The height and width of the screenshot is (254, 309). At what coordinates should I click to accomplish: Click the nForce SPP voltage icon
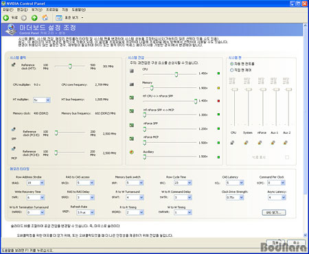(x=132, y=125)
